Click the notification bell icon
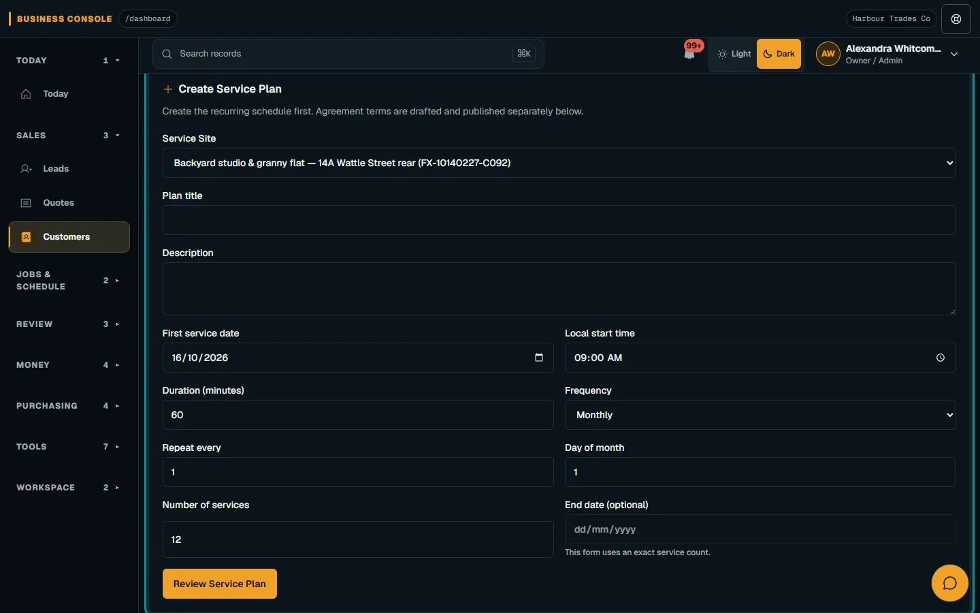This screenshot has width=980, height=613. tap(689, 54)
